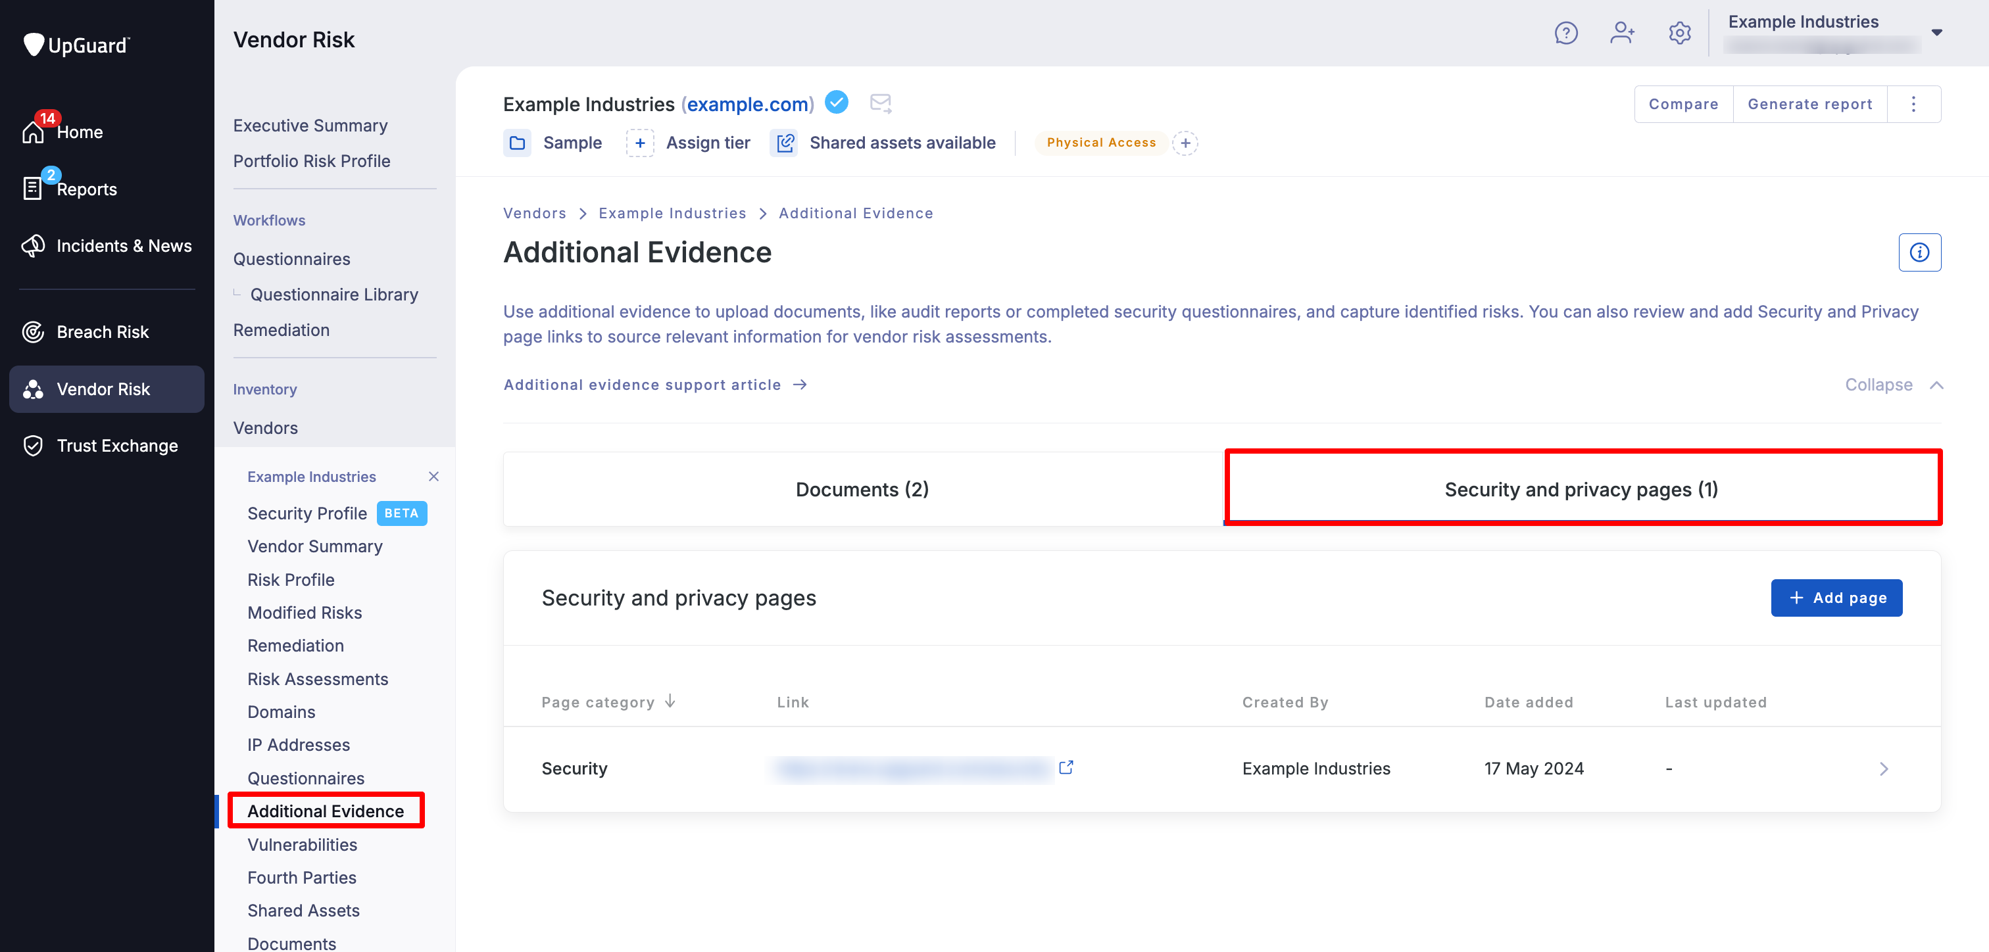
Task: Open Risk Assessments
Action: (318, 678)
